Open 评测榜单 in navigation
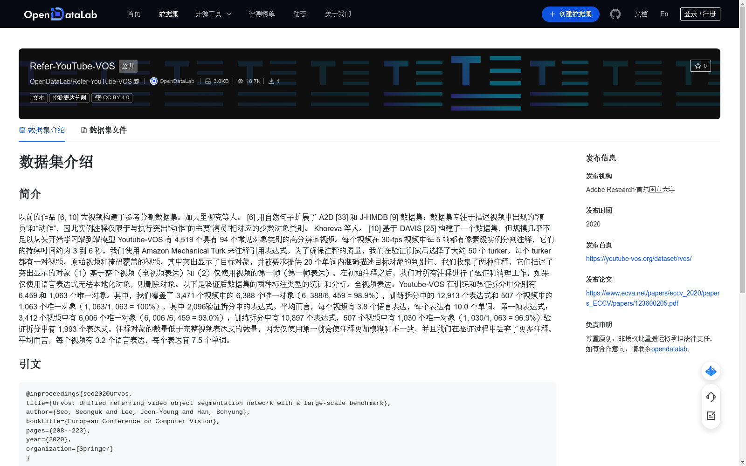This screenshot has width=746, height=466. tap(262, 14)
